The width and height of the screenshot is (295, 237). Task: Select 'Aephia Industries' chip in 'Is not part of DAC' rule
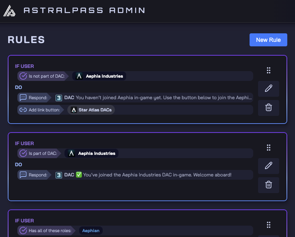(99, 76)
